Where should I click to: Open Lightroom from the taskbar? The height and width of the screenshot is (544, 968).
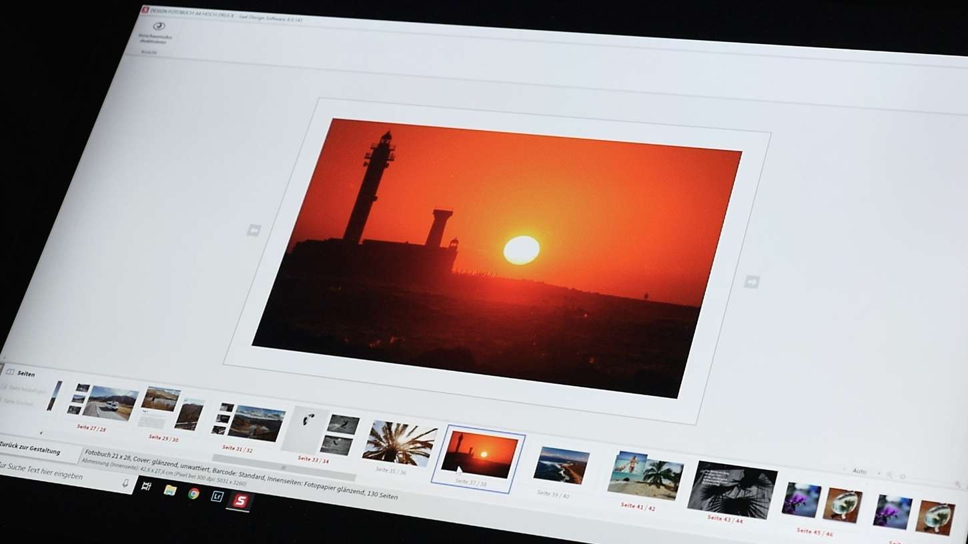[217, 496]
